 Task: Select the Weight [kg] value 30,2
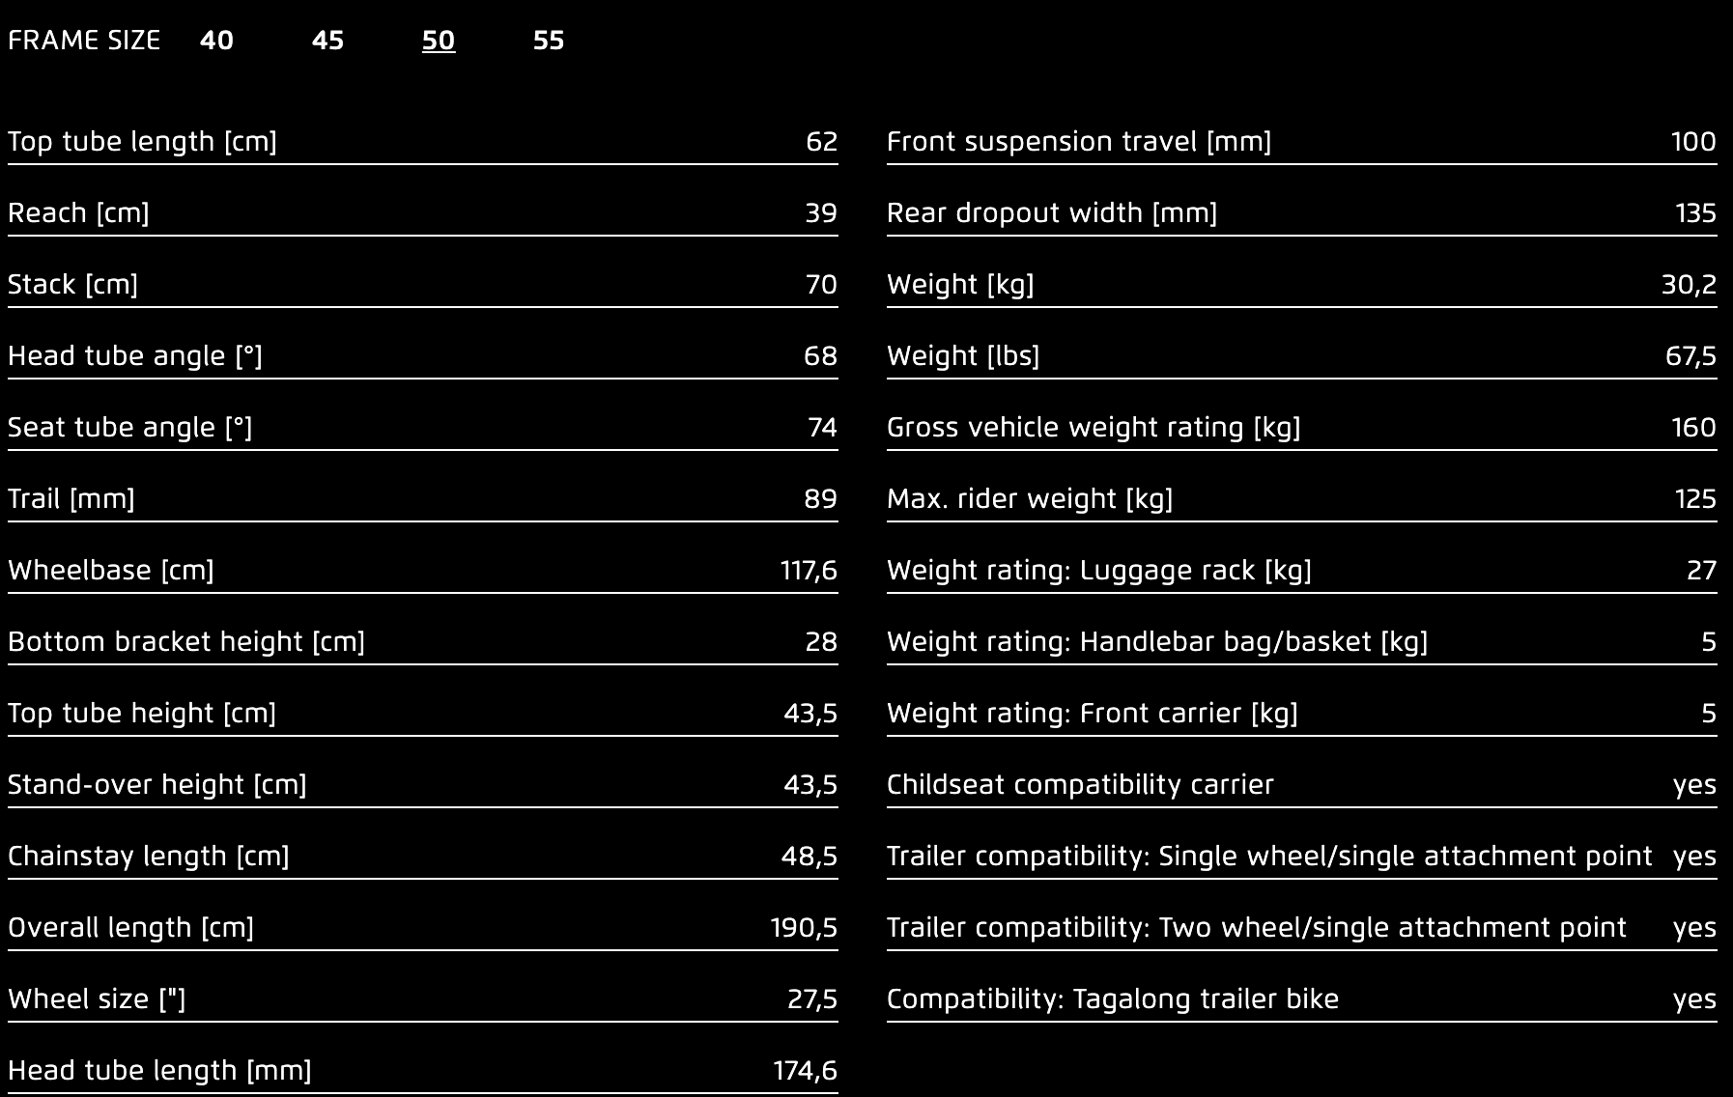point(1689,285)
